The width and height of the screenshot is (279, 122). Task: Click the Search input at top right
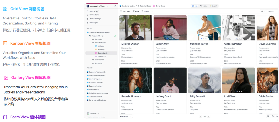point(273,11)
